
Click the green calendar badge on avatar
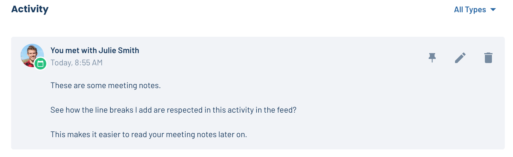tap(40, 64)
